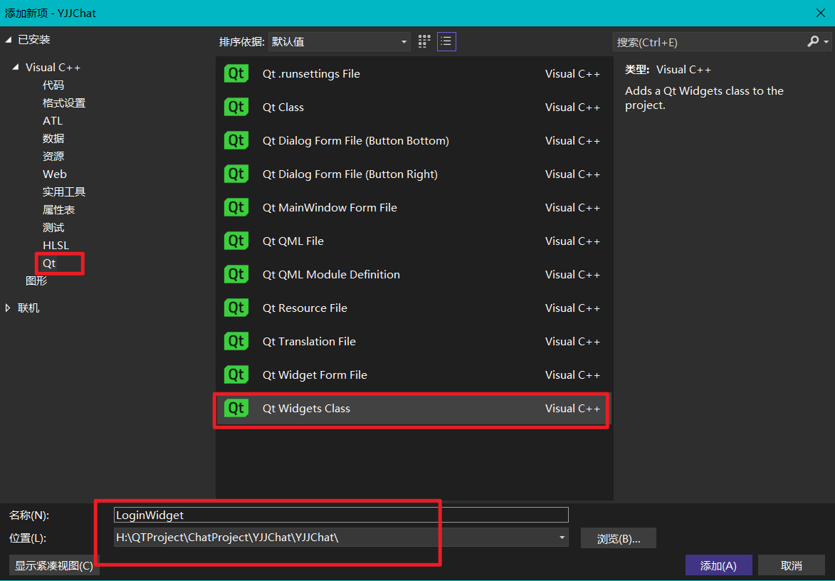Click Qt icon beside Qt .runsettings File
Screen dimensions: 835x581
tap(236, 73)
